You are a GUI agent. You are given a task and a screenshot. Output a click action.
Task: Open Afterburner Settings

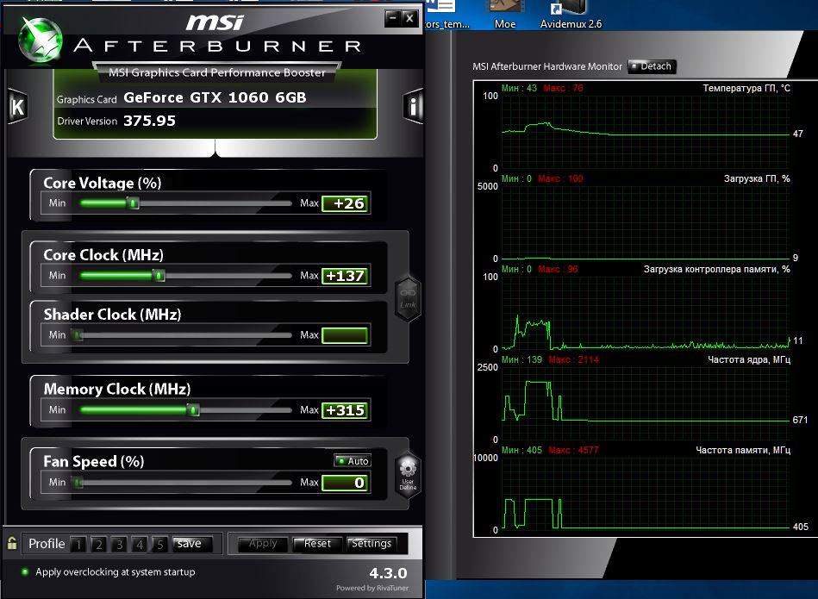372,544
